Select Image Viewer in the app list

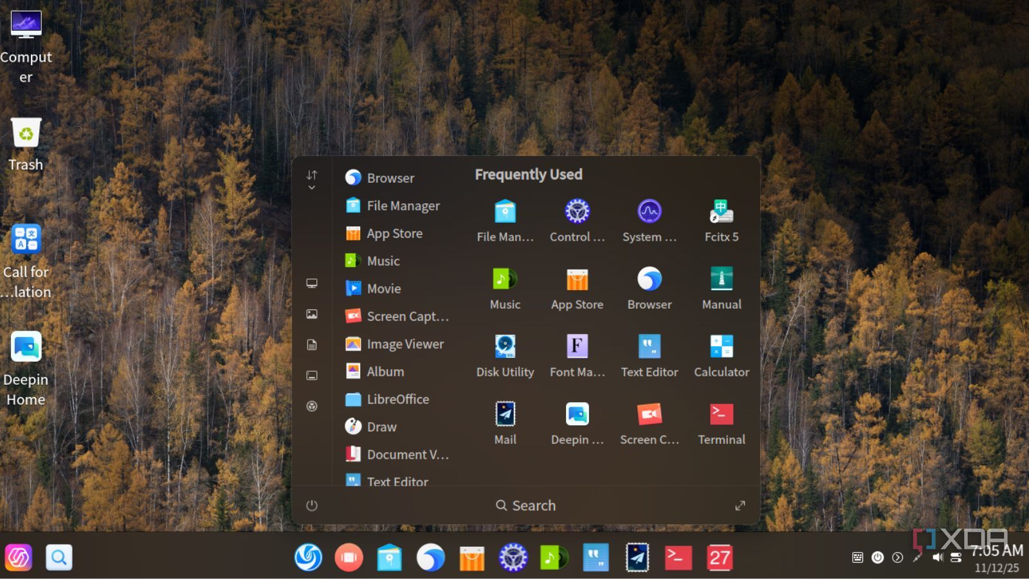tap(396, 344)
